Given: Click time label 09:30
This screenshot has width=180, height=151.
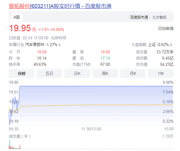Looking at the screenshot, I should pos(14,129).
